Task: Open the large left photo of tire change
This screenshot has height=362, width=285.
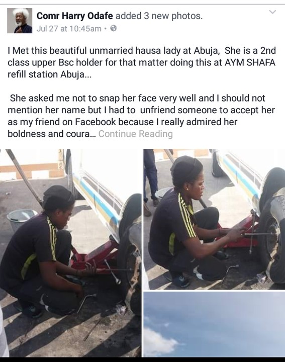Action: tap(70, 253)
